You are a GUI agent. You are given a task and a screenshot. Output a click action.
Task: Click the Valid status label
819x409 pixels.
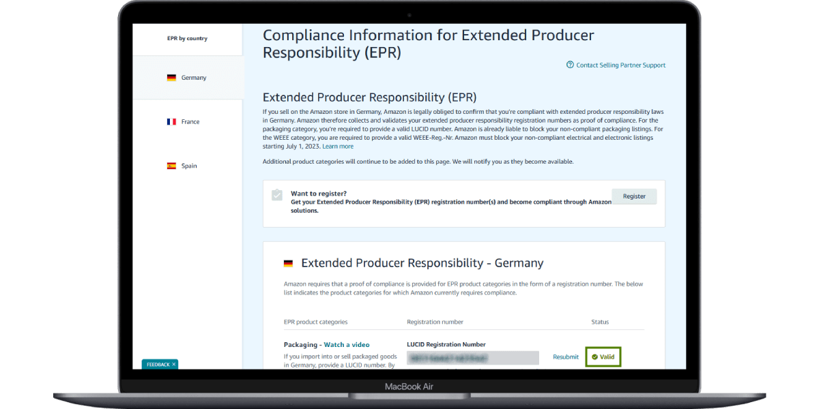(607, 357)
